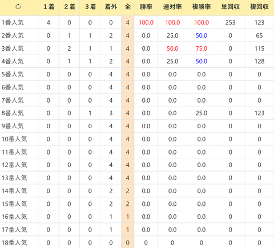Sort table by 勝率 header

click(146, 7)
